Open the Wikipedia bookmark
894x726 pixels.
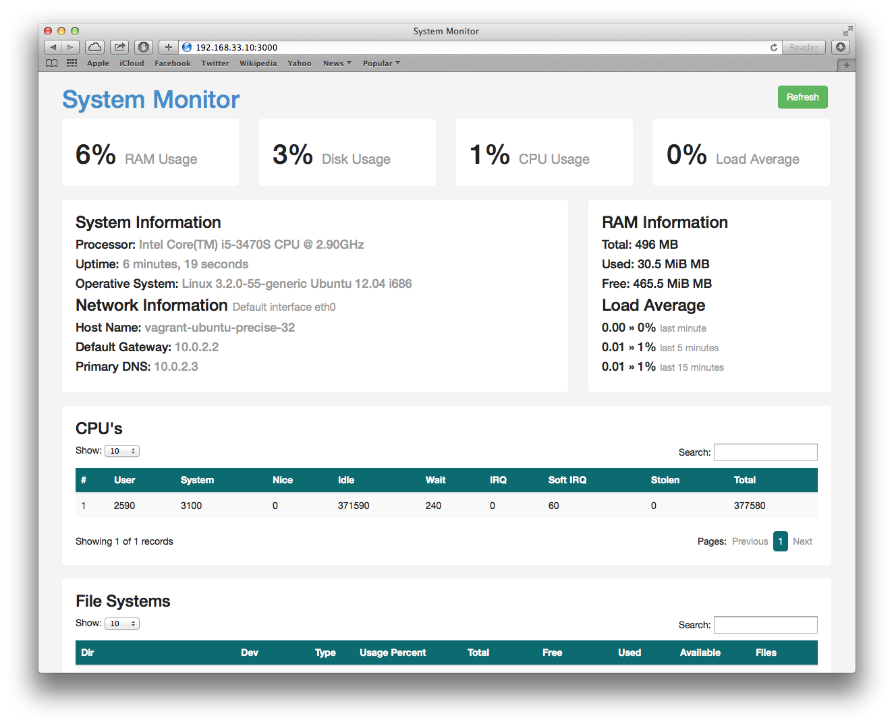click(258, 63)
